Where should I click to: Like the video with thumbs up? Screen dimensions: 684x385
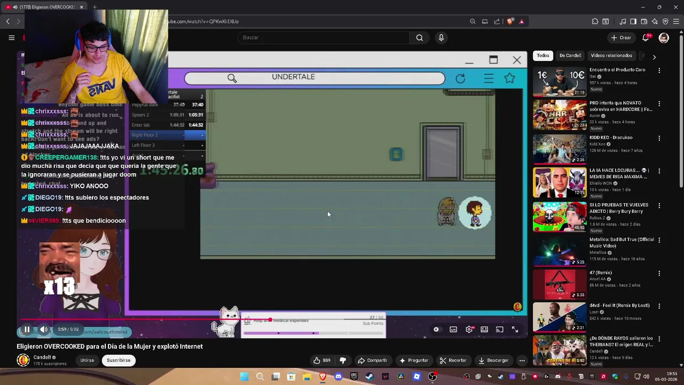point(322,360)
